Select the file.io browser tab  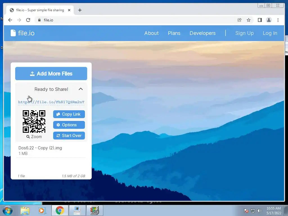click(40, 10)
